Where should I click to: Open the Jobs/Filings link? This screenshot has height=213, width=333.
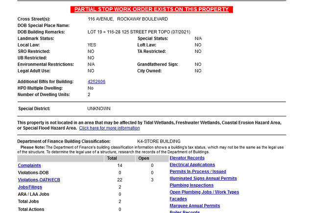[x=30, y=187]
